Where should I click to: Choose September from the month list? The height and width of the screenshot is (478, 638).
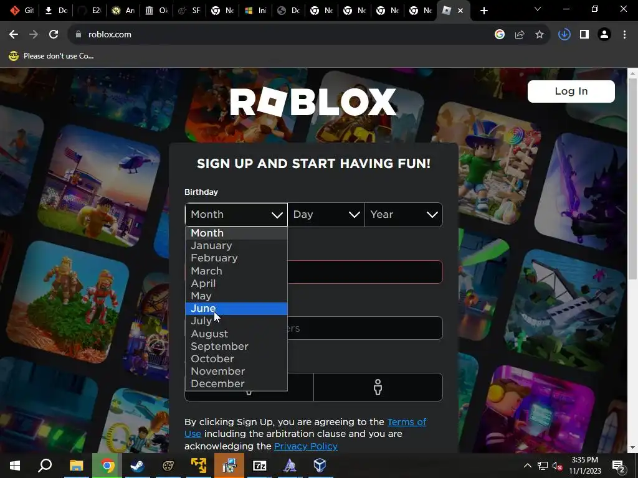coord(236,346)
